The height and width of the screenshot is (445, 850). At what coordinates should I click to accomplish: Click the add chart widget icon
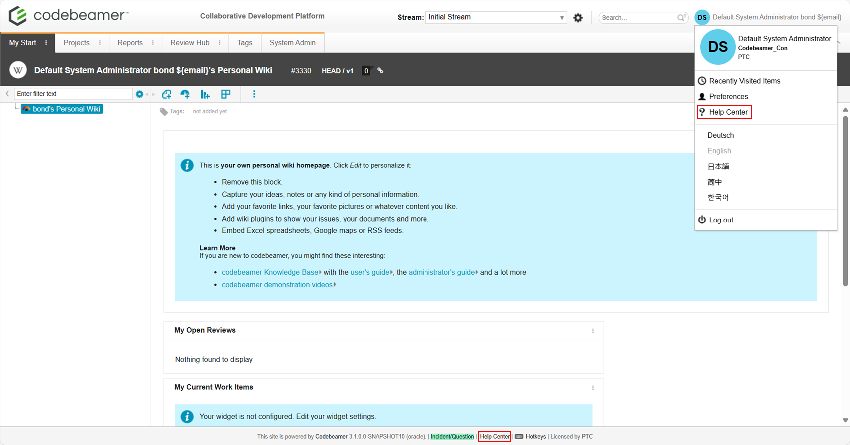(205, 94)
